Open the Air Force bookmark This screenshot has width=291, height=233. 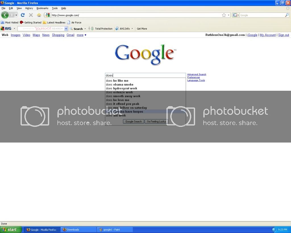pyautogui.click(x=74, y=22)
